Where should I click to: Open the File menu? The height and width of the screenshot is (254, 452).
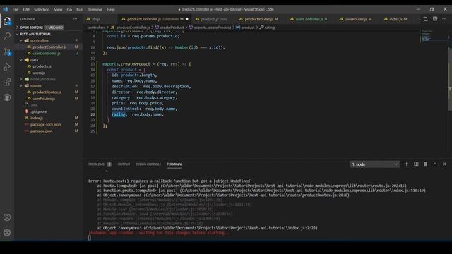coord(16,9)
